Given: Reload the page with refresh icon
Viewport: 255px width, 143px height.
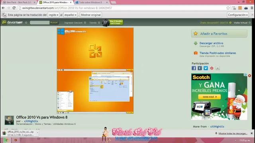Looking at the screenshot, I should [14, 8].
